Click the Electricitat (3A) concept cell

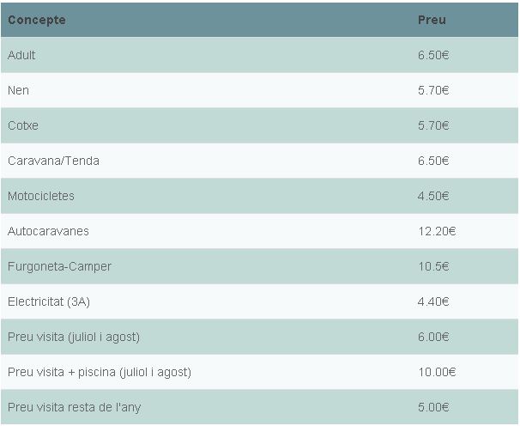click(49, 301)
